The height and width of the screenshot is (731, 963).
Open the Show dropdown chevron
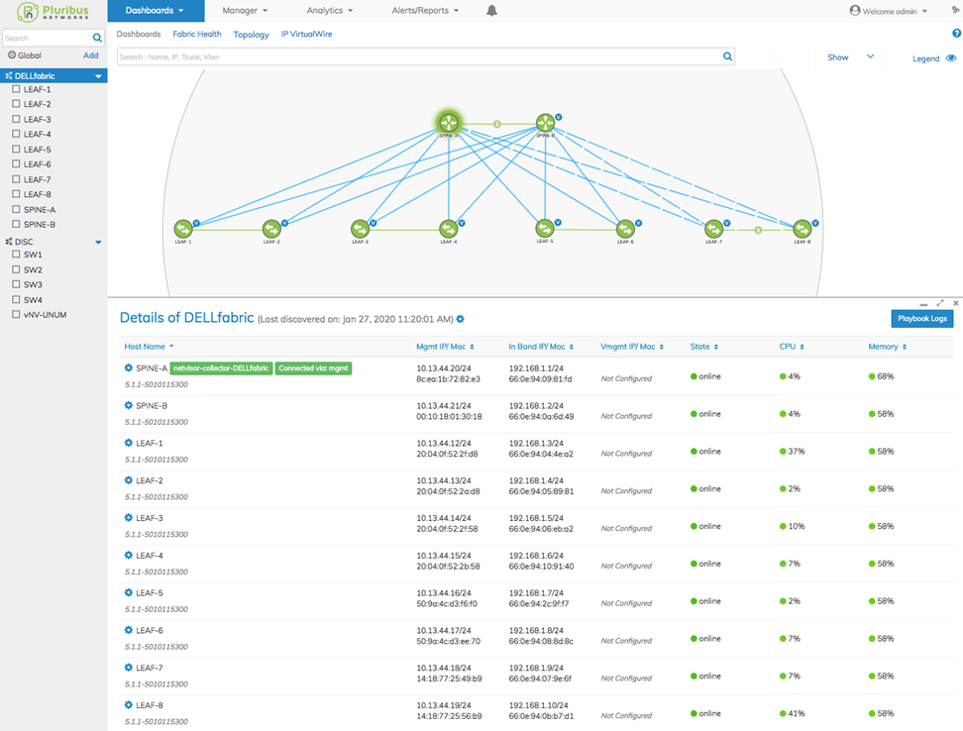870,56
